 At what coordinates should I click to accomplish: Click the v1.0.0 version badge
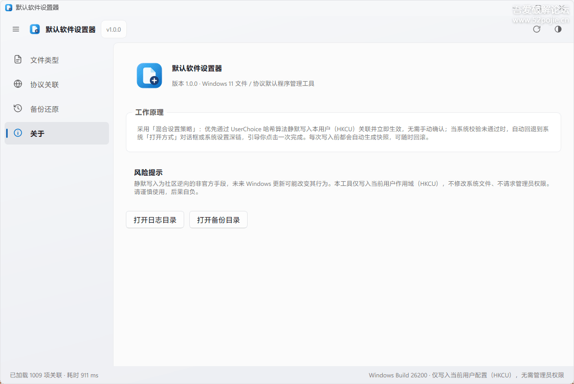114,30
